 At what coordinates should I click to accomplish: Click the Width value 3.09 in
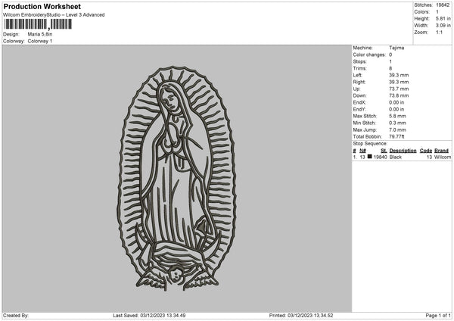click(x=443, y=26)
